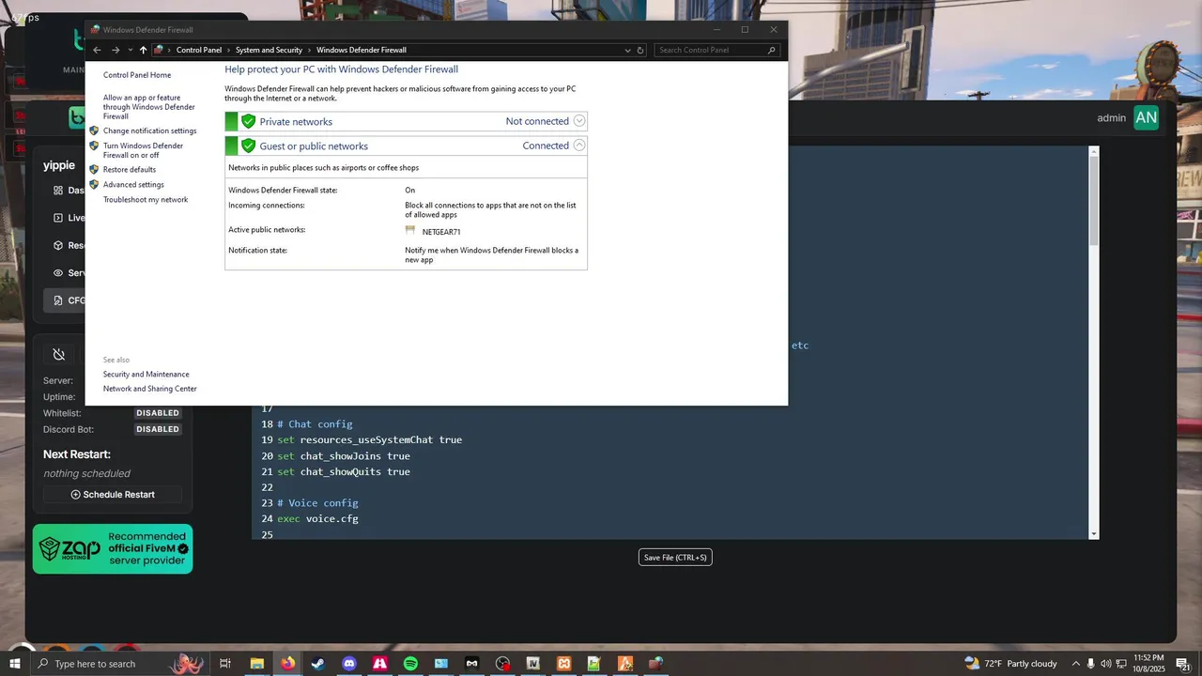Screen dimensions: 1202x676
Task: Click the System and Security breadcrumb
Action: click(x=269, y=50)
